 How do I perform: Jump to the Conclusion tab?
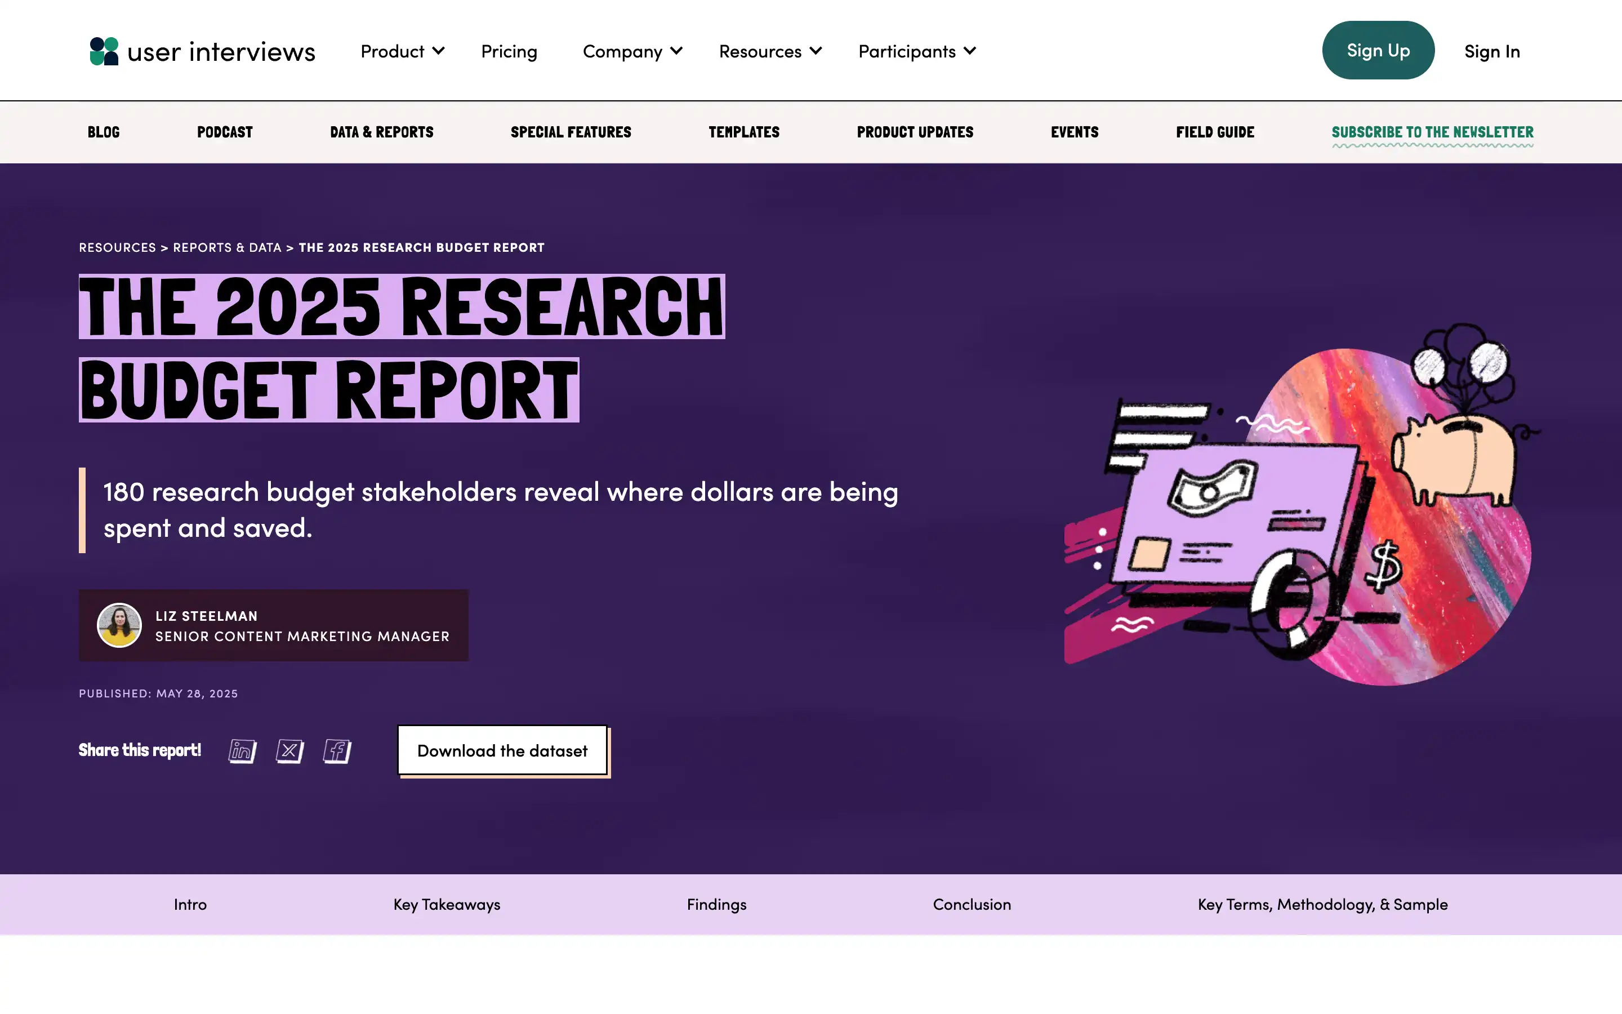(972, 904)
